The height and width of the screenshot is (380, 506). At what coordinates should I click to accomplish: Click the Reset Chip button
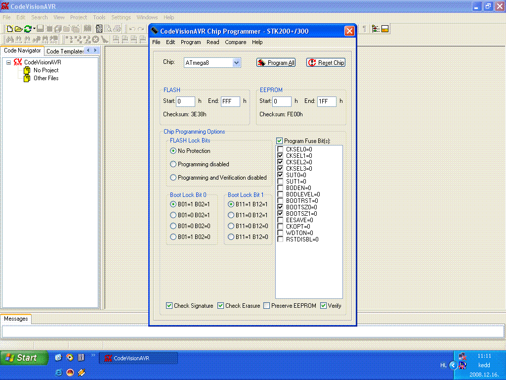point(326,63)
